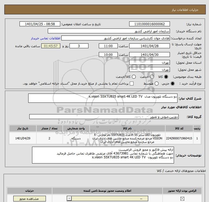Click the گروه کالا field دوربین،صوتی و تصویر
This screenshot has width=209, height=202.
[104, 117]
